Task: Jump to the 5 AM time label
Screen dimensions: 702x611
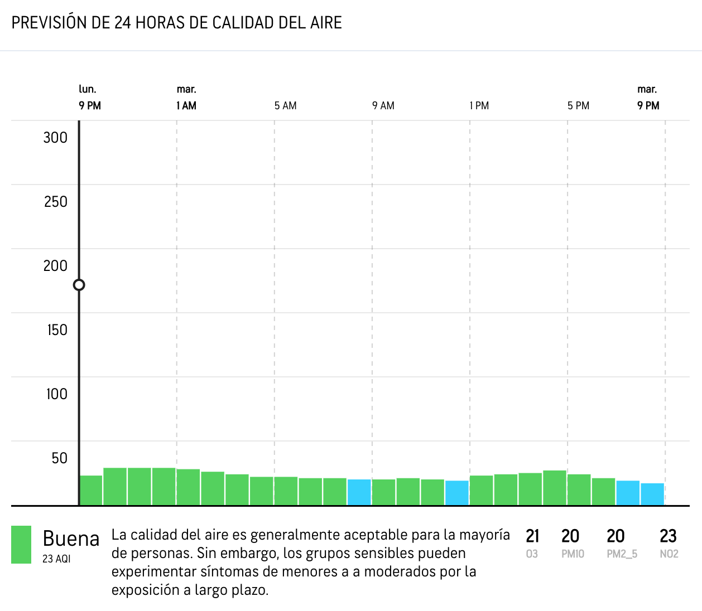Action: tap(285, 105)
